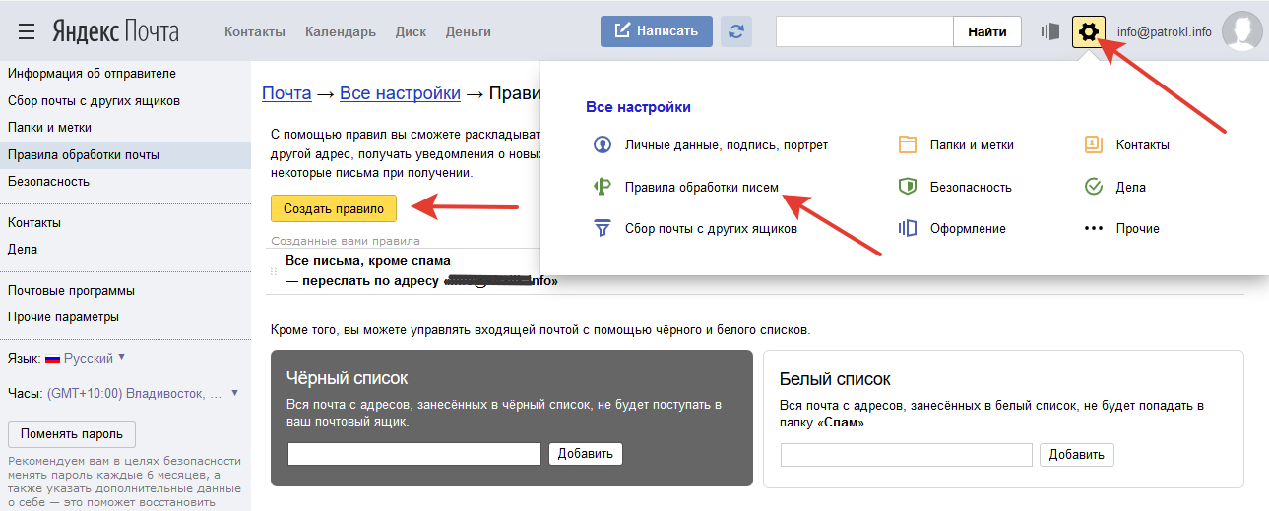
Task: Open Информация об отправителе sidebar item
Action: tap(92, 73)
